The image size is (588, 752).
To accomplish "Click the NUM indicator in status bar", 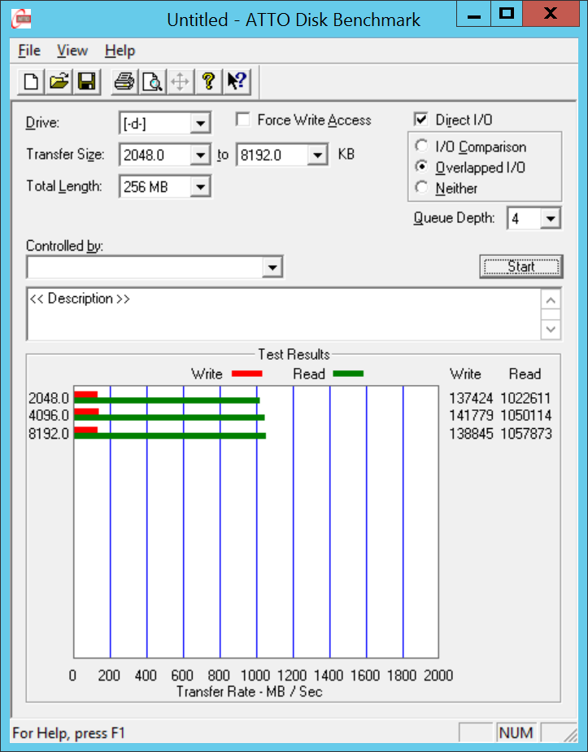I will (x=516, y=732).
